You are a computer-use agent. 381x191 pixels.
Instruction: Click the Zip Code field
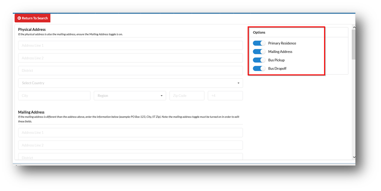(187, 95)
